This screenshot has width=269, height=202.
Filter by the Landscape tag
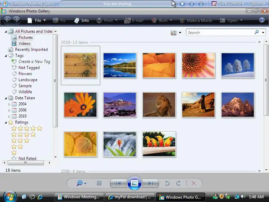point(25,80)
